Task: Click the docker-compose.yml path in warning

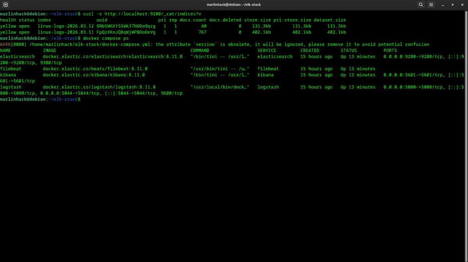Action: pyautogui.click(x=91, y=44)
